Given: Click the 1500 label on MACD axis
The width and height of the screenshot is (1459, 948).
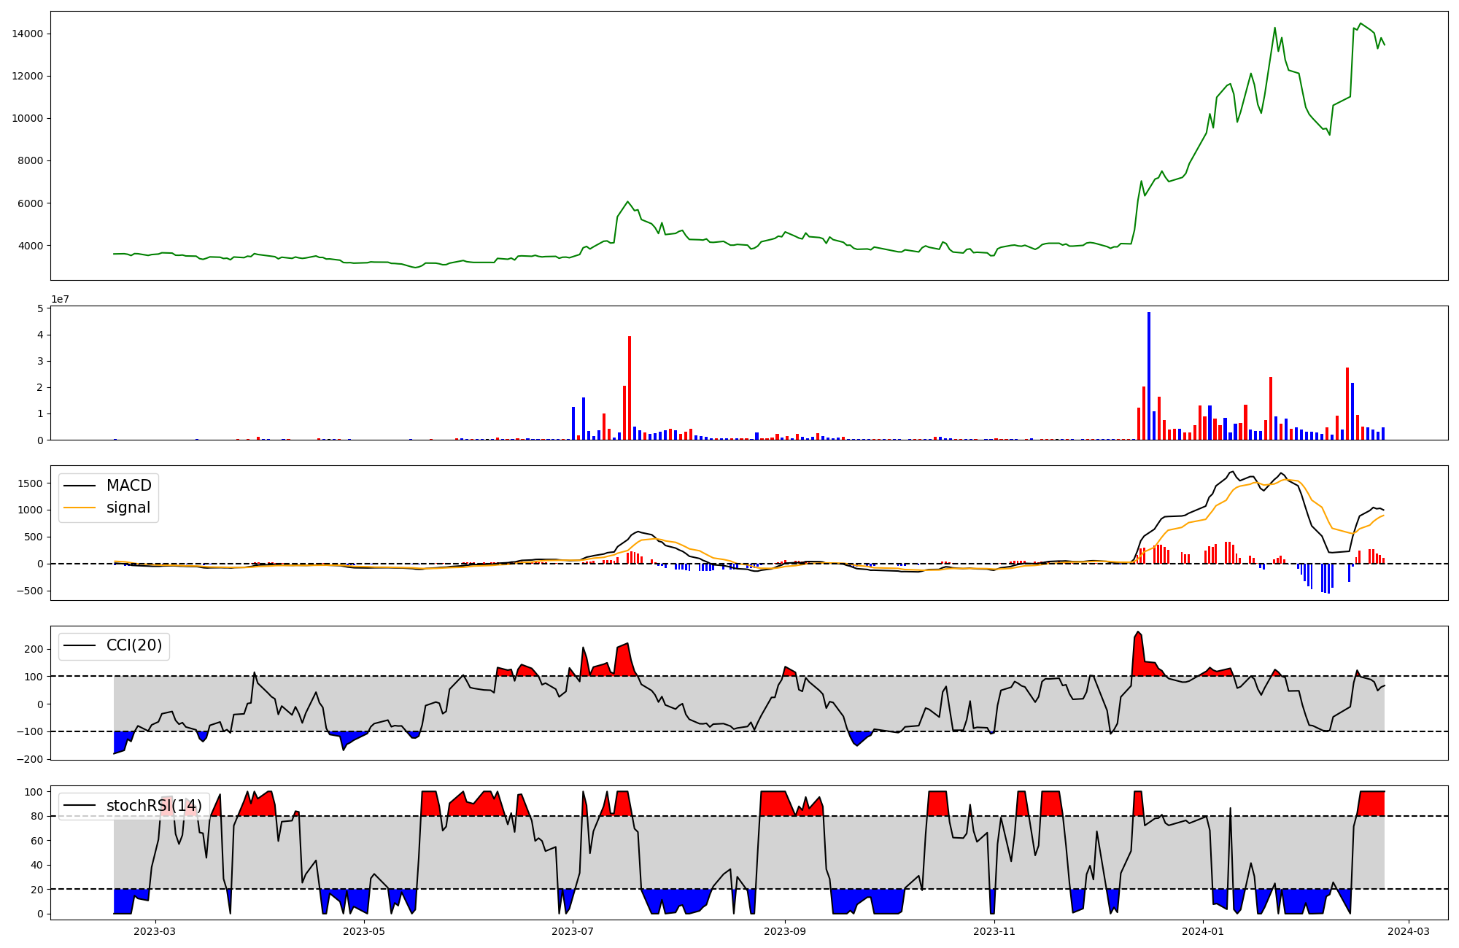Looking at the screenshot, I should 30,483.
